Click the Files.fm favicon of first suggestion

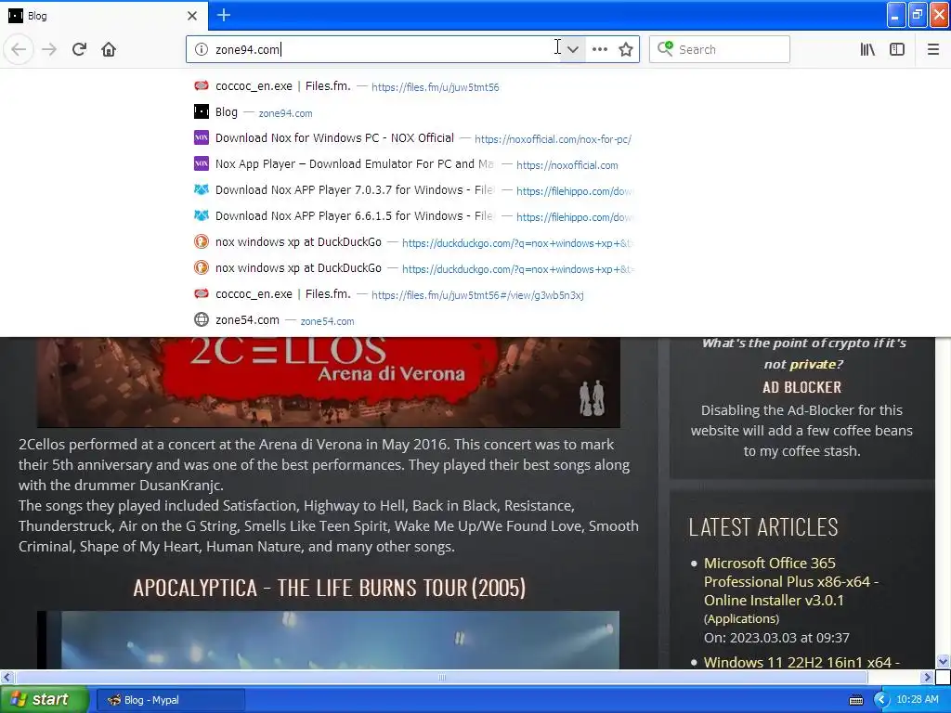(x=202, y=86)
